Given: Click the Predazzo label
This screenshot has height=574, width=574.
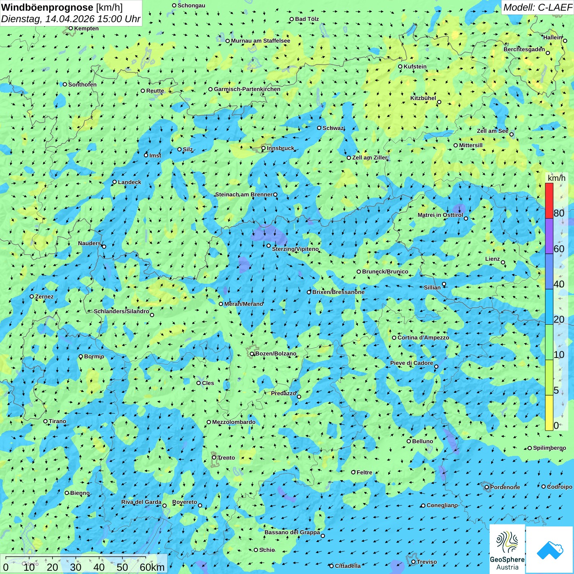Looking at the screenshot, I should [x=283, y=393].
